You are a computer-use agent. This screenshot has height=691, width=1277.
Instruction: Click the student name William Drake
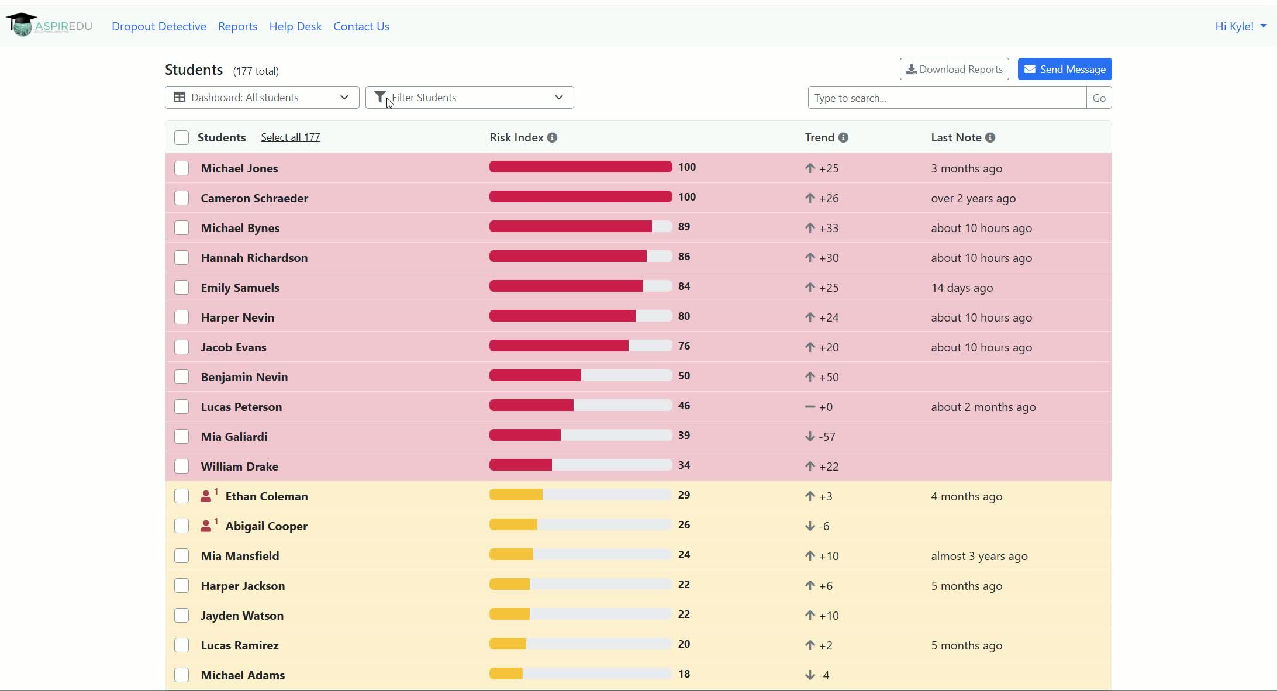[240, 467]
